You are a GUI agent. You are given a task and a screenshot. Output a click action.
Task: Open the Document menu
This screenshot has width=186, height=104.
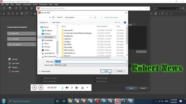tap(43, 5)
